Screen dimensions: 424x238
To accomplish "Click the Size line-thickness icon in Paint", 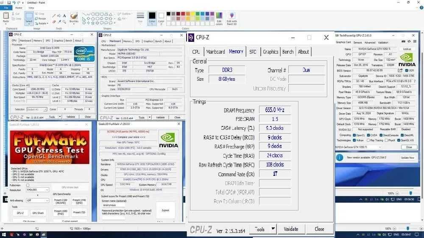I will point(140,16).
